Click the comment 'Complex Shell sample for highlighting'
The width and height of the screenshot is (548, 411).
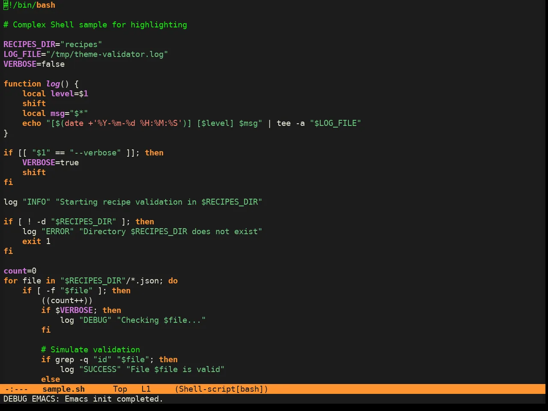[100, 25]
